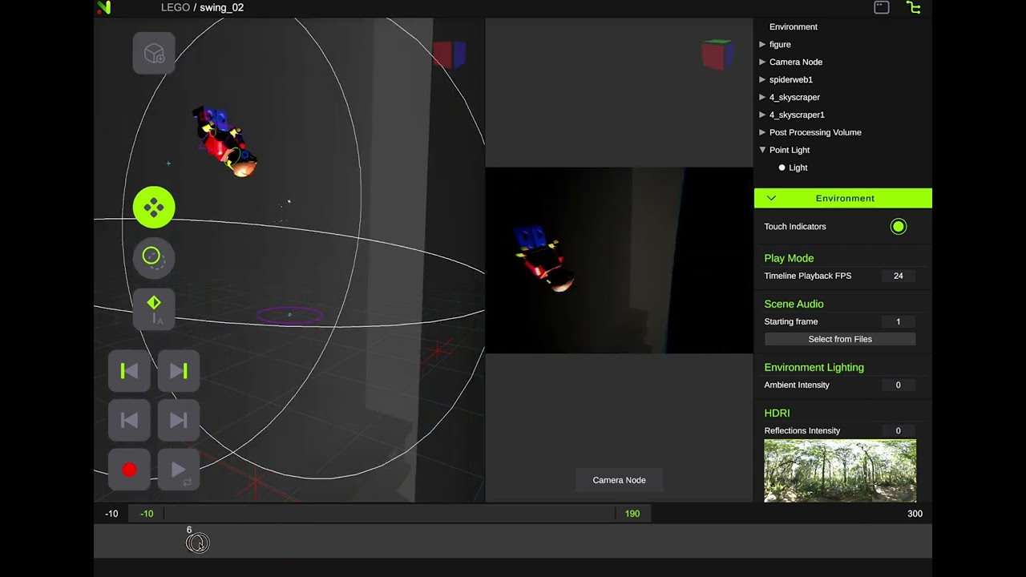Screen dimensions: 1026x577
Task: Click the timeline minimum value -10 in white
Action: (x=111, y=514)
